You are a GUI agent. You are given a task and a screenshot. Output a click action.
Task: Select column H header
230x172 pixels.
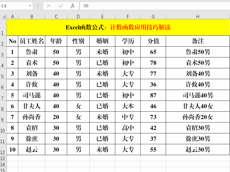click(x=198, y=16)
